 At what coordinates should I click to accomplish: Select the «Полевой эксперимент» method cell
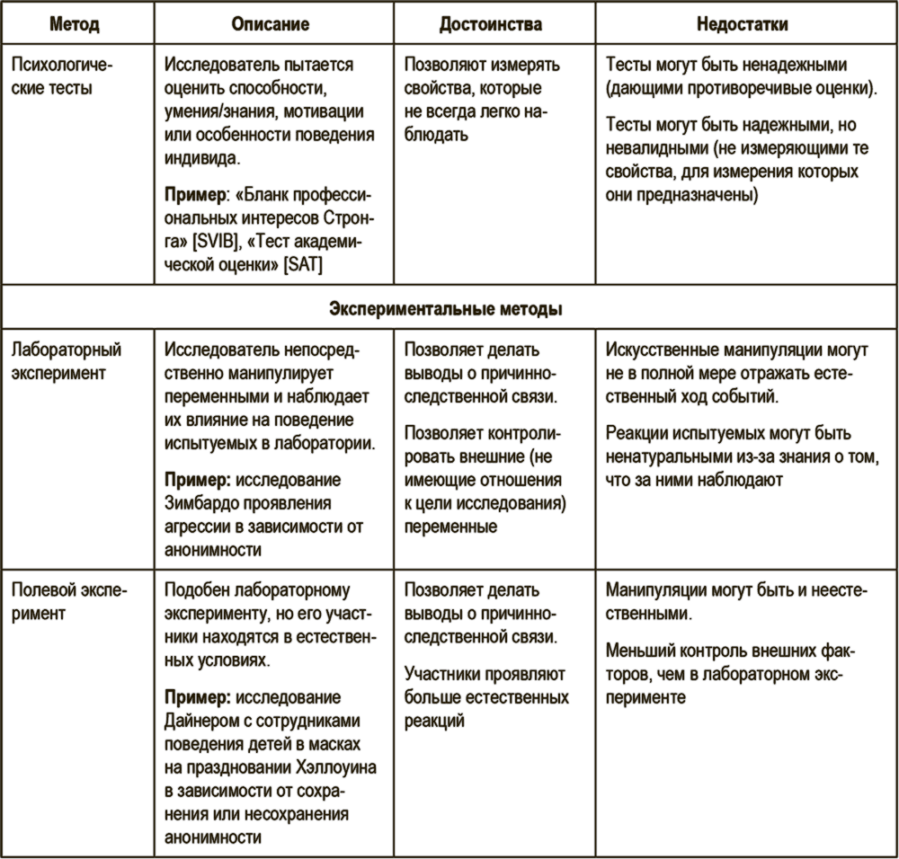69,601
